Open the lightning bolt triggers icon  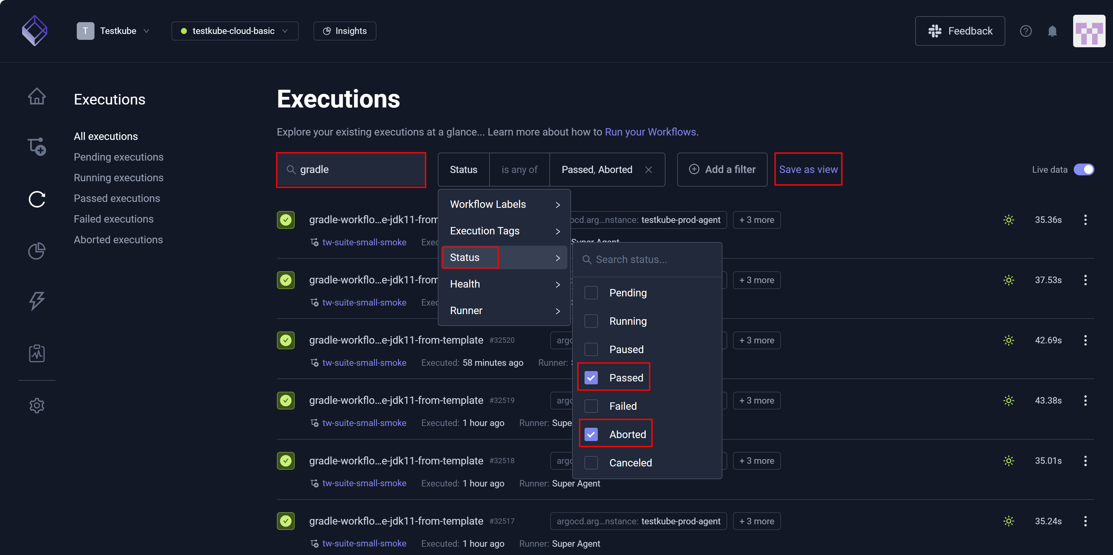[x=37, y=301]
